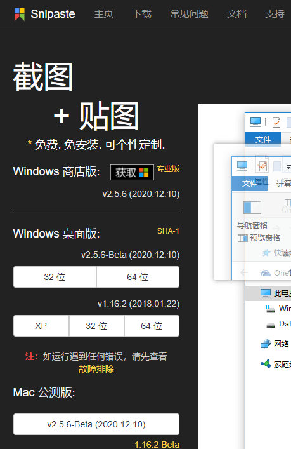Click the 此电脑 monitor icon in tree
This screenshot has width=291, height=449.
point(266,293)
